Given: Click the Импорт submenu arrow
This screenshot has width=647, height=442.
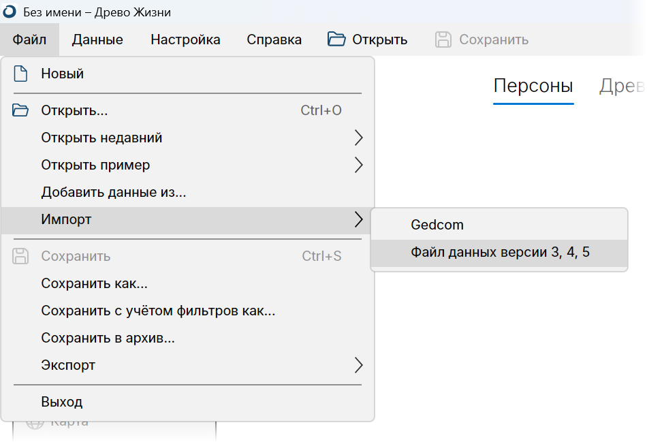Looking at the screenshot, I should (358, 219).
